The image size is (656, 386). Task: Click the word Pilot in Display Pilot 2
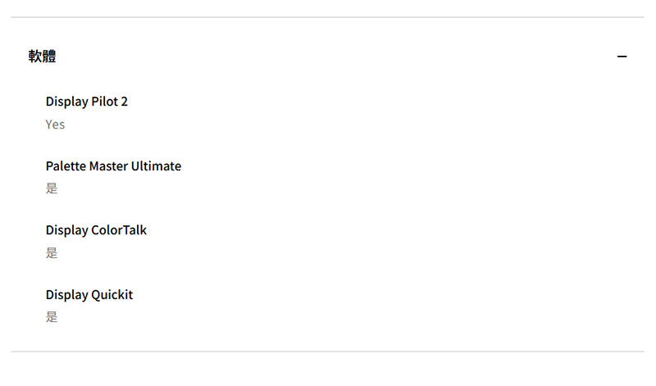[105, 102]
